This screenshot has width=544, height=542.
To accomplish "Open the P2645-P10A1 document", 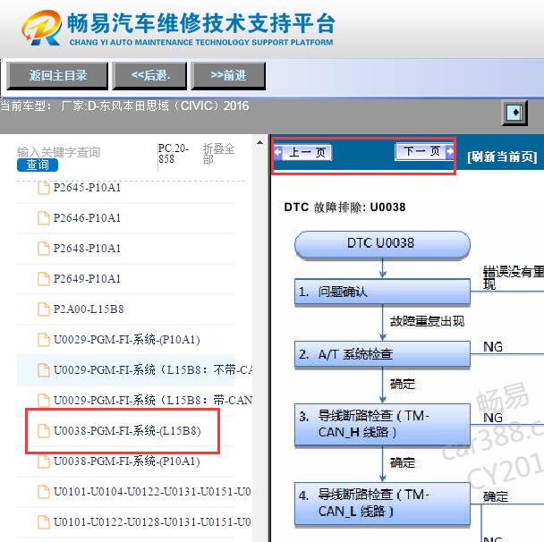I will (x=87, y=188).
